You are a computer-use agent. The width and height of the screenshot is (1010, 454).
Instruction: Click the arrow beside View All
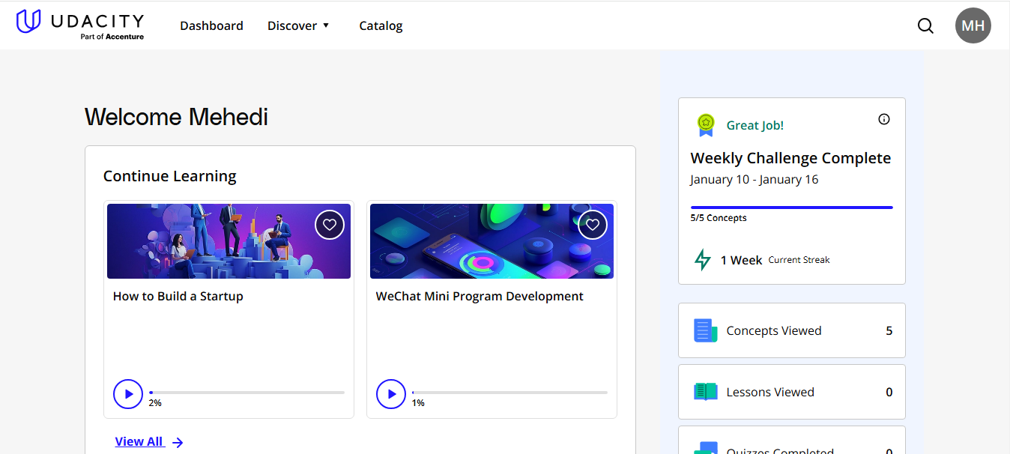[178, 443]
